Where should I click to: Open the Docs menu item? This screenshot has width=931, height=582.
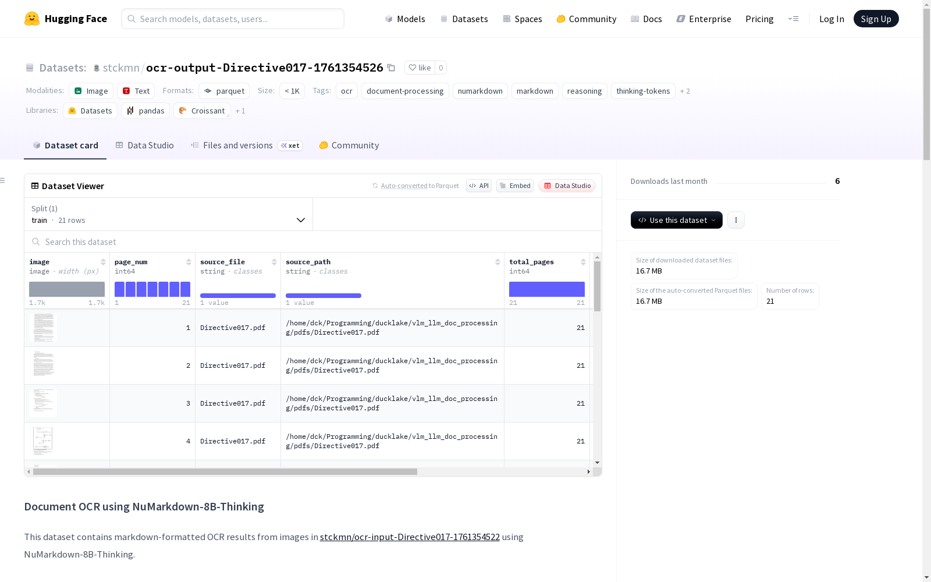(646, 19)
